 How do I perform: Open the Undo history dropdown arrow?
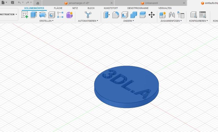point(23,2)
